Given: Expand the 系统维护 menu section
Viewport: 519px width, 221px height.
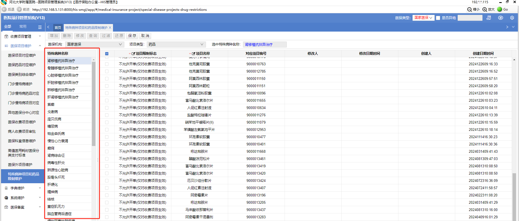Looking at the screenshot, I should (40, 198).
